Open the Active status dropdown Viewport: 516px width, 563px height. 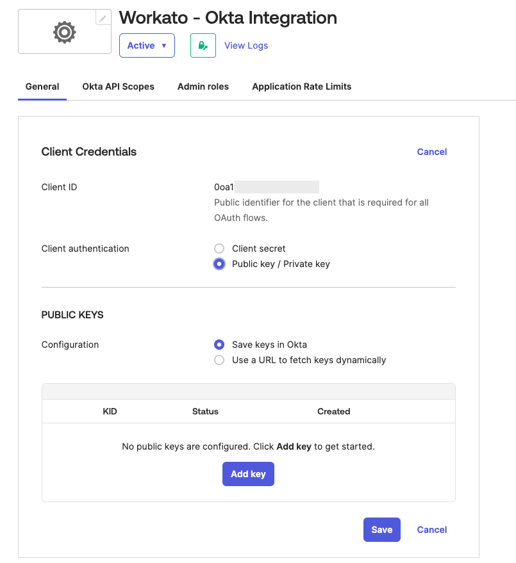(x=147, y=45)
